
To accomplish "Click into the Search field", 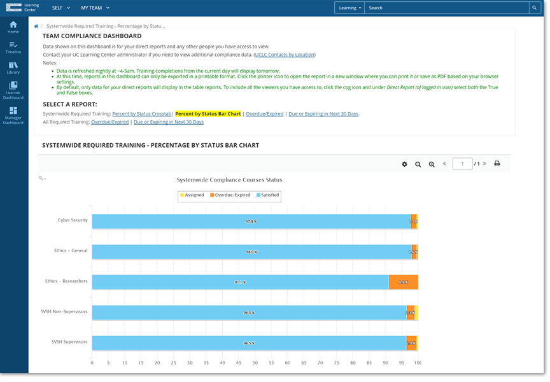I will pyautogui.click(x=446, y=8).
